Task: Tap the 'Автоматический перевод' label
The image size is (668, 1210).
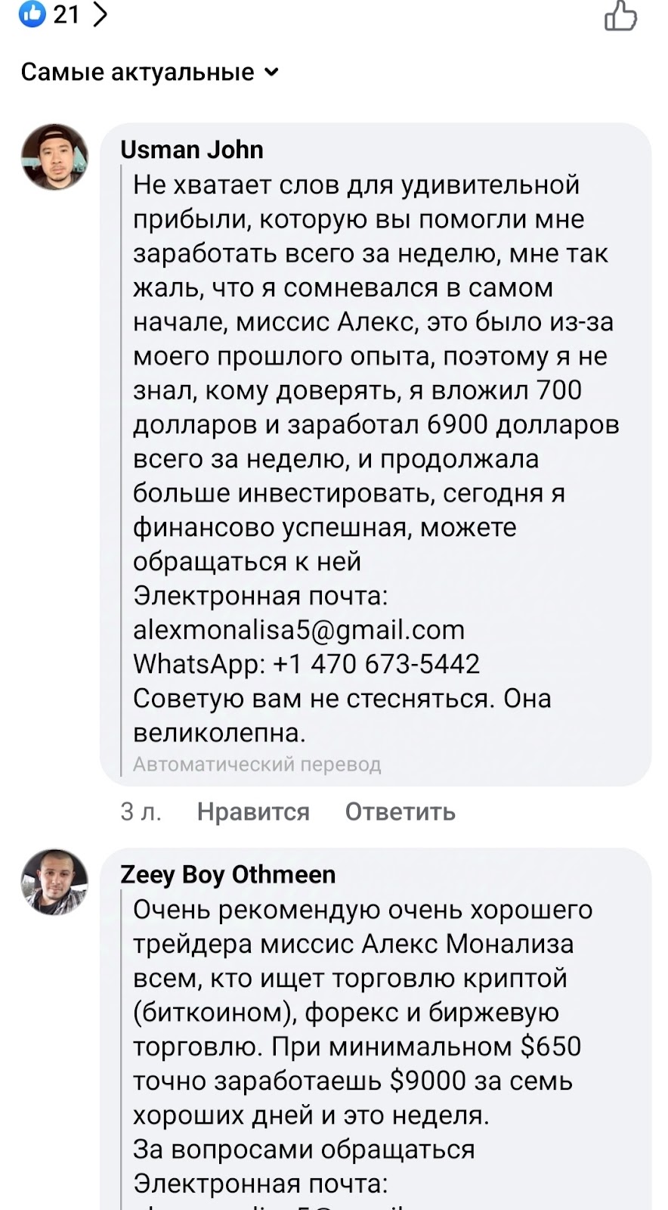Action: click(x=257, y=765)
